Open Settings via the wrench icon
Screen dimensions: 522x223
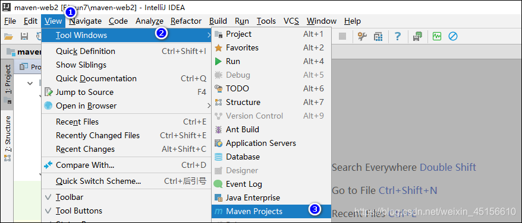point(362,36)
